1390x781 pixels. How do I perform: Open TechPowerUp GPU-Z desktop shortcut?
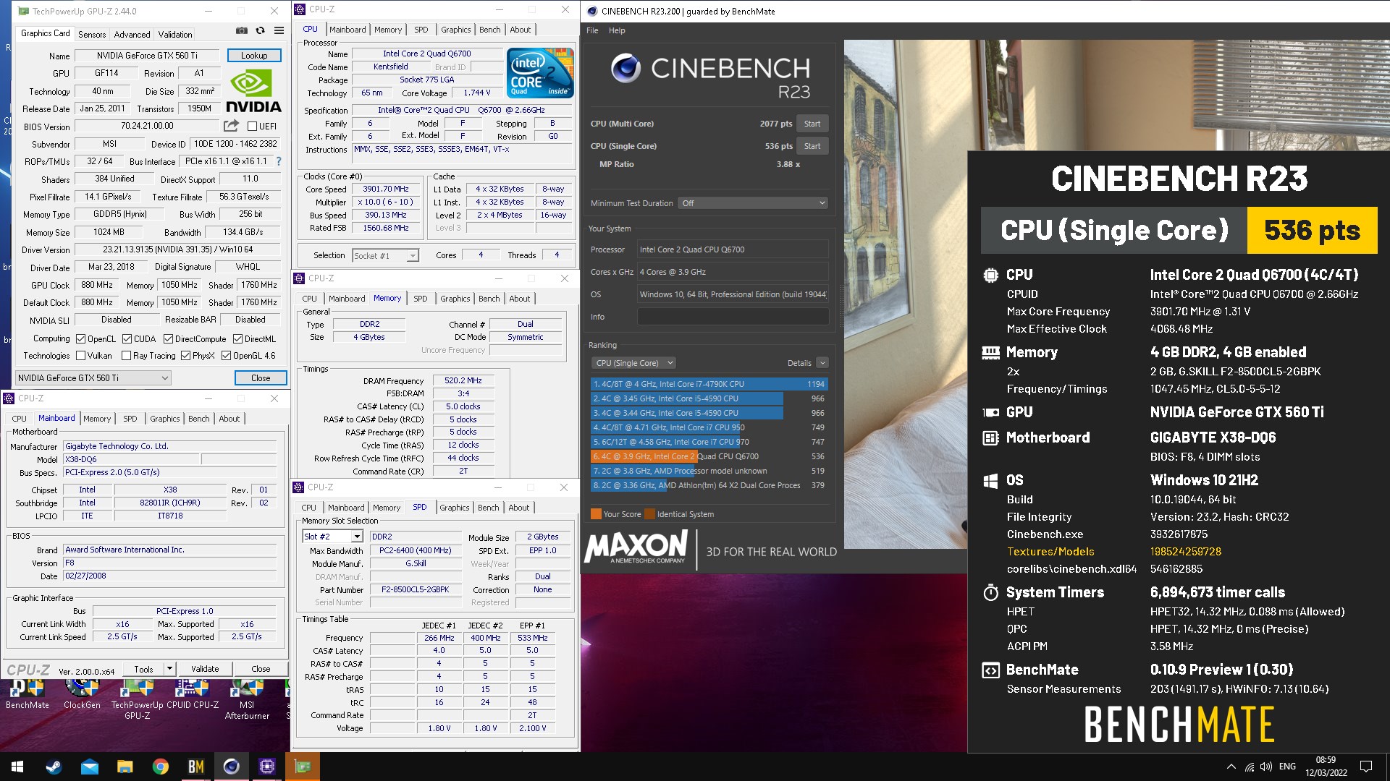tap(137, 700)
